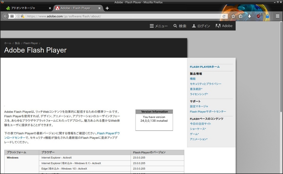Screen dimensions: 283x174
Task: Select the Adobe - Flash Player tab
Action: click(x=78, y=8)
